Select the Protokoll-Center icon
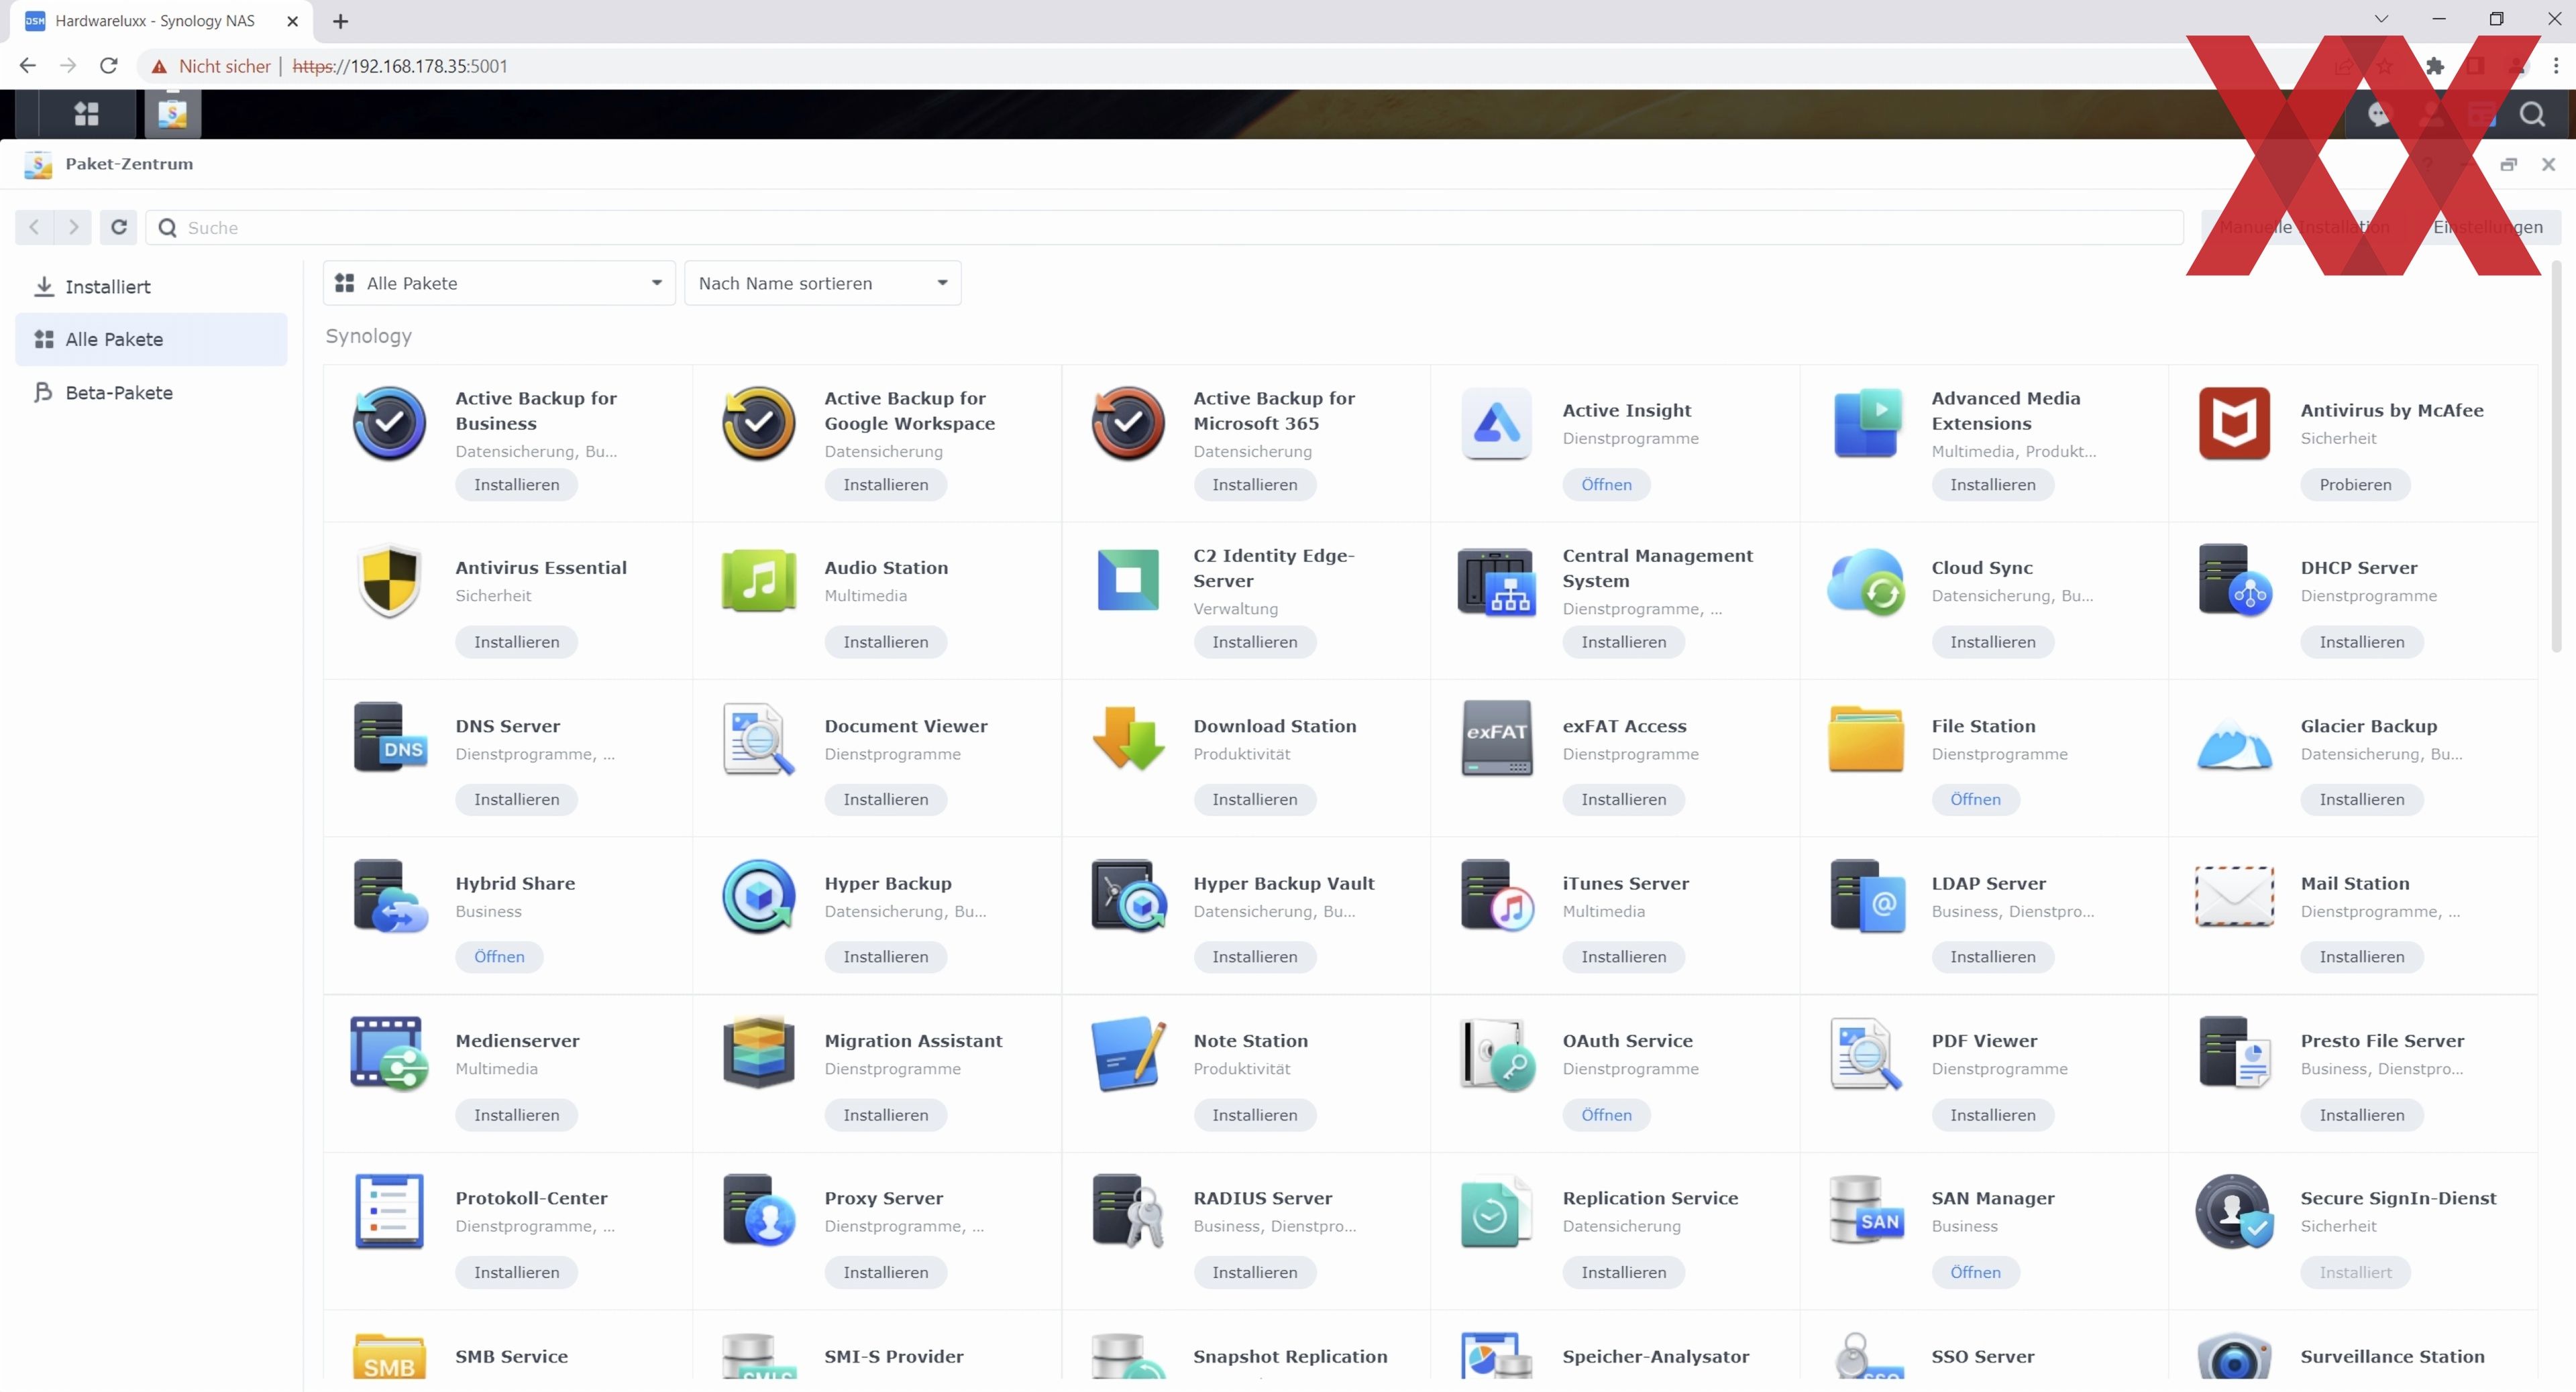The image size is (2576, 1392). pyautogui.click(x=389, y=1211)
